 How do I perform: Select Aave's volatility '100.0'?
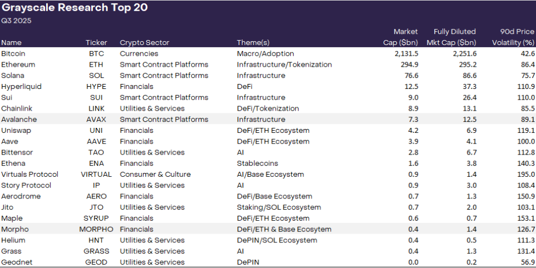pyautogui.click(x=526, y=141)
